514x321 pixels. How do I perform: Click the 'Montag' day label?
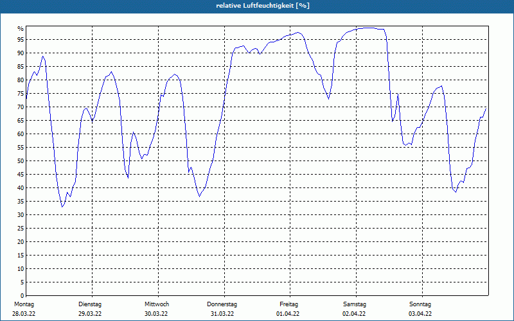point(24,304)
